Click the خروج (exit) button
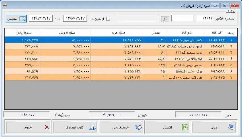242x137 pixels. 28,127
